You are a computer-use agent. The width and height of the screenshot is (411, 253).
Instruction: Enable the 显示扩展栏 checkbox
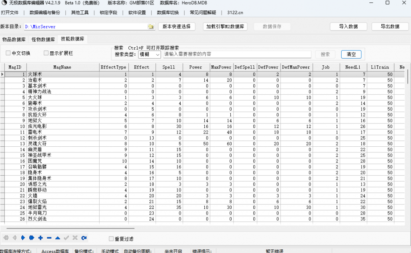coord(45,53)
